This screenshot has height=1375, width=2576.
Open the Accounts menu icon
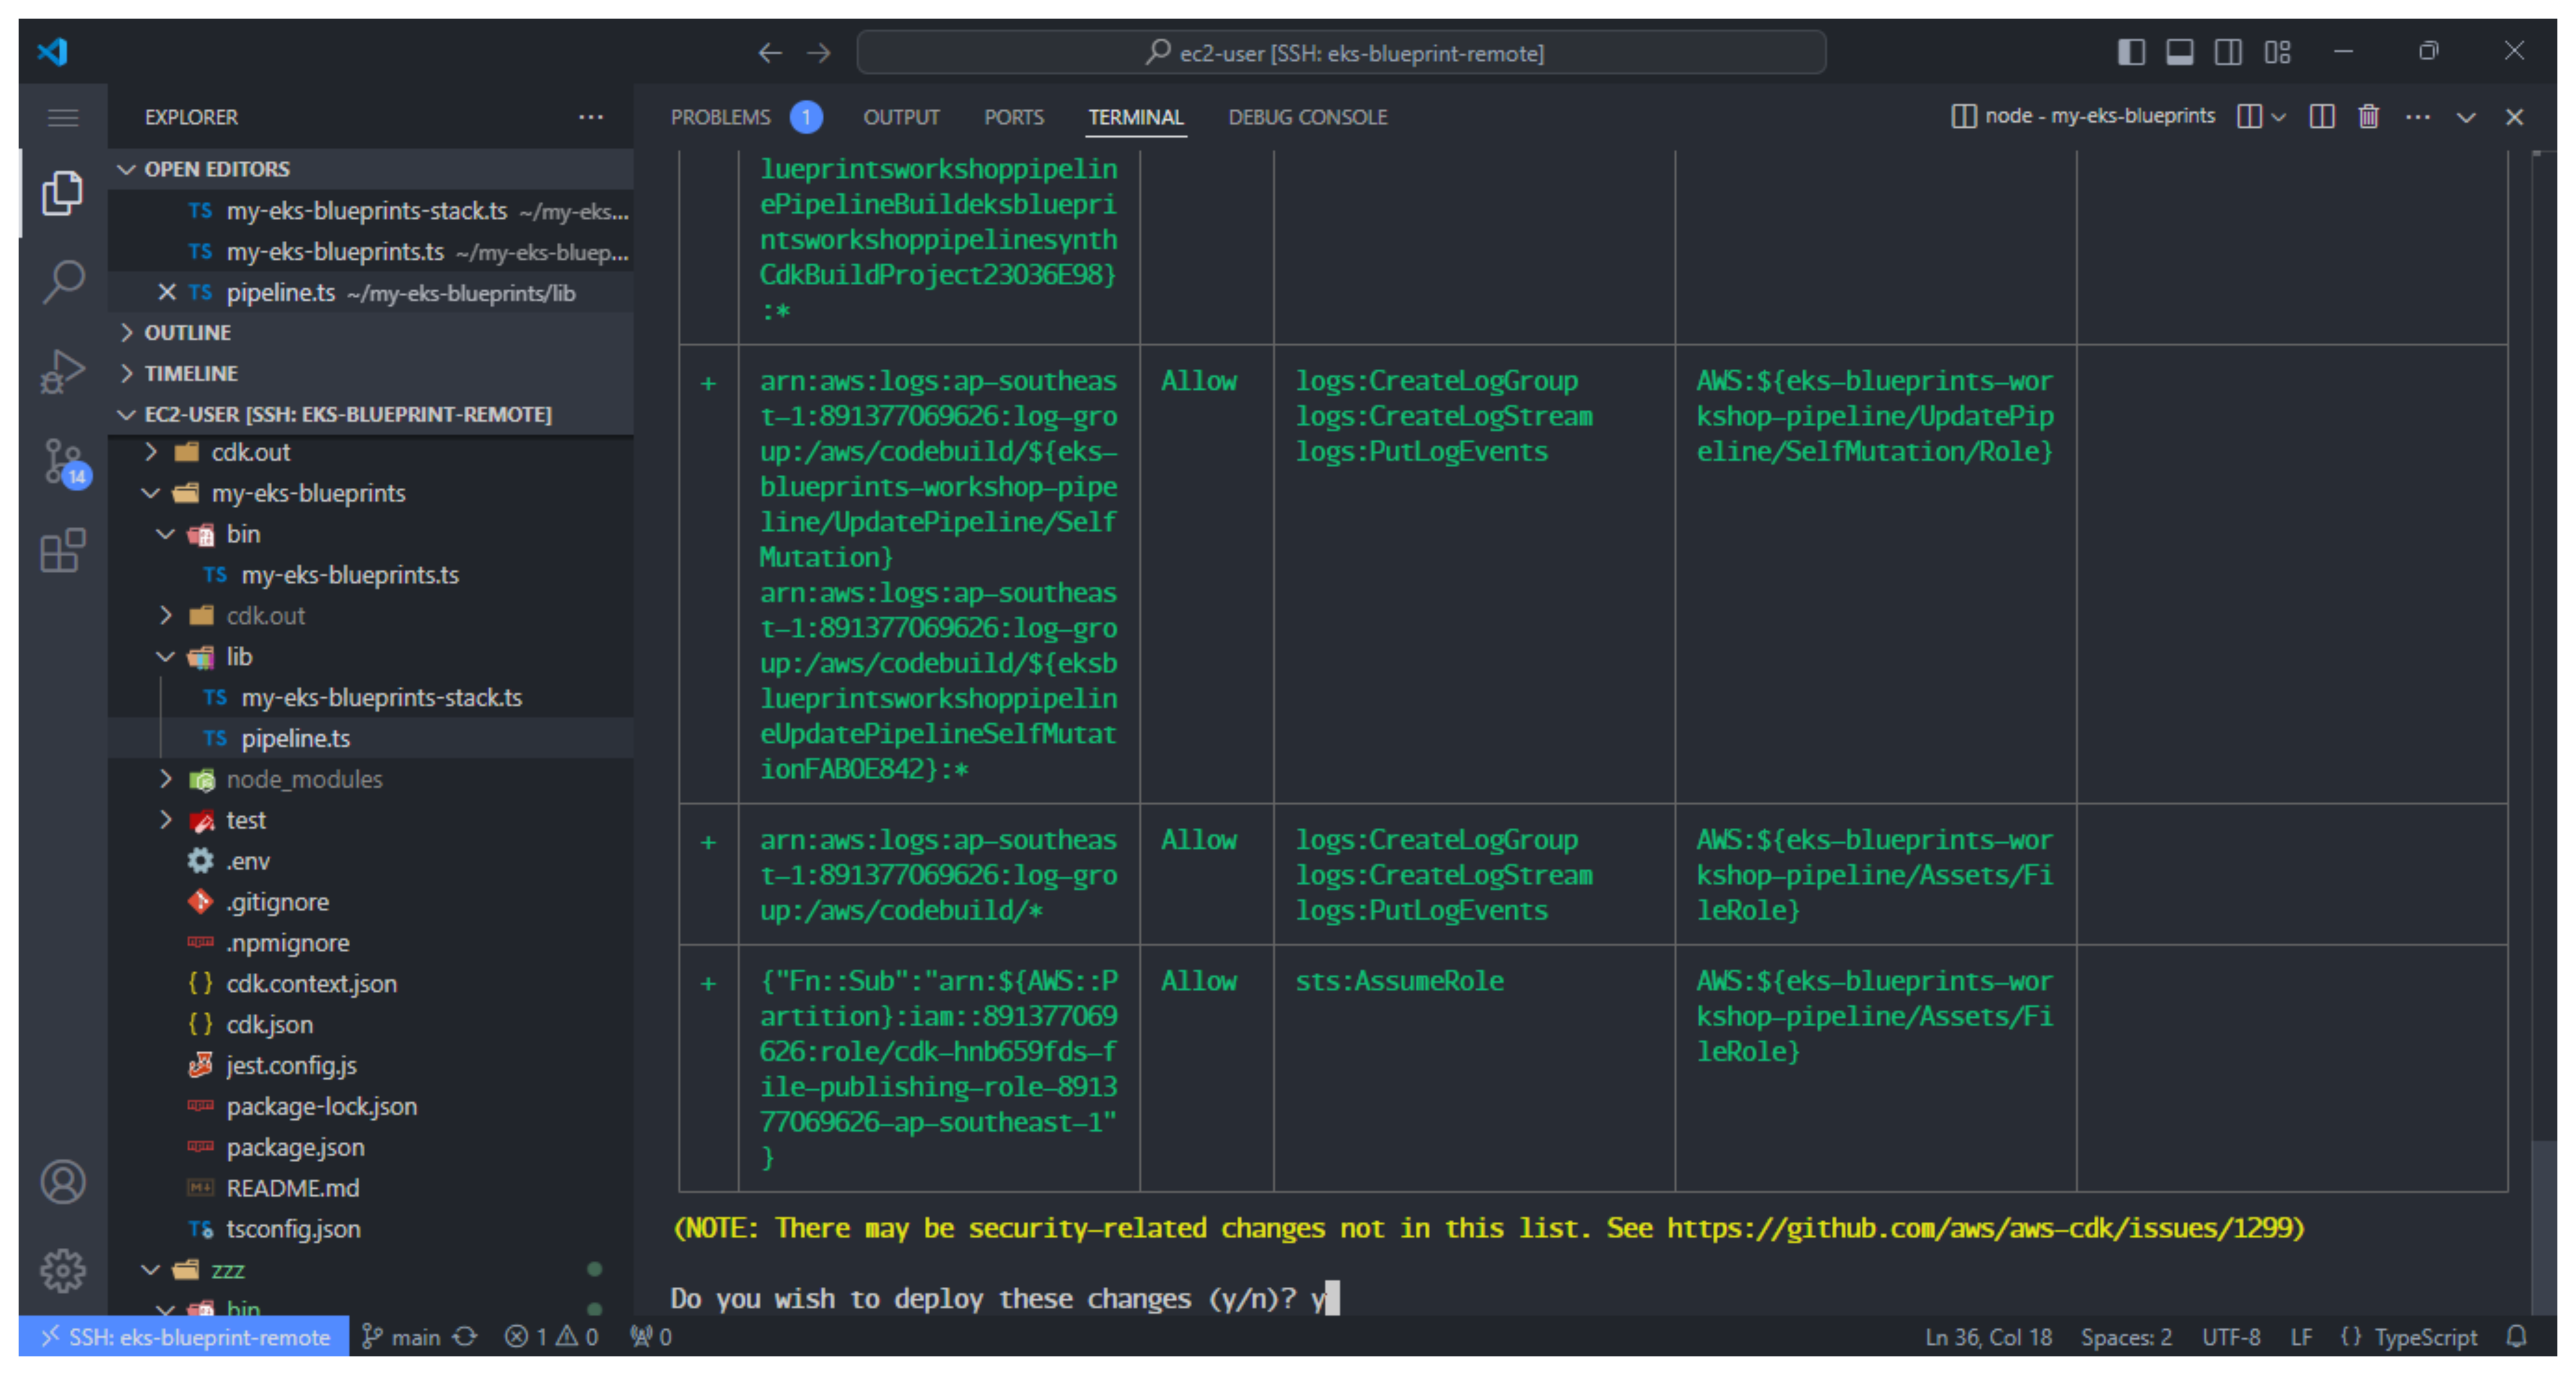[63, 1182]
